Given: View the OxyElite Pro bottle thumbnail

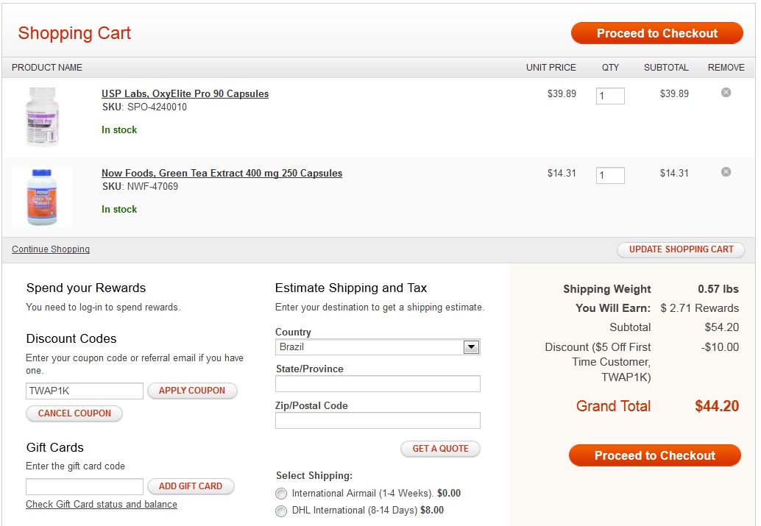Looking at the screenshot, I should [42, 116].
